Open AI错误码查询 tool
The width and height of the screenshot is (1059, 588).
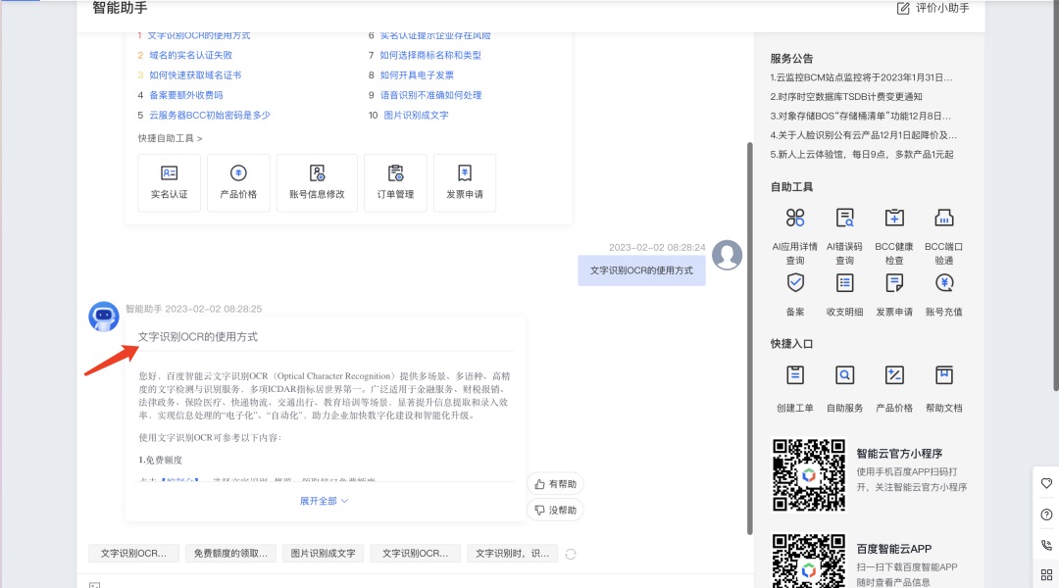tap(844, 235)
